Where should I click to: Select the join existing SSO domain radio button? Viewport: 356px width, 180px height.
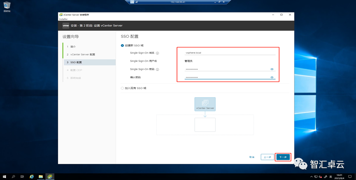(122, 88)
